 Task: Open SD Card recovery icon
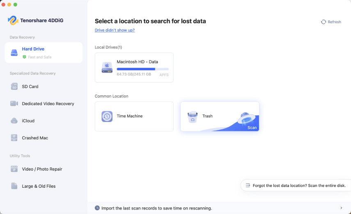[14, 87]
